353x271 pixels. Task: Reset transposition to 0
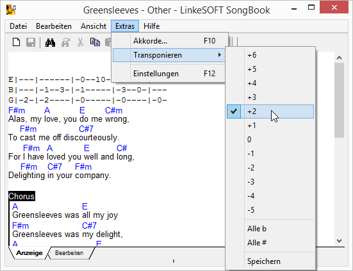click(270, 140)
